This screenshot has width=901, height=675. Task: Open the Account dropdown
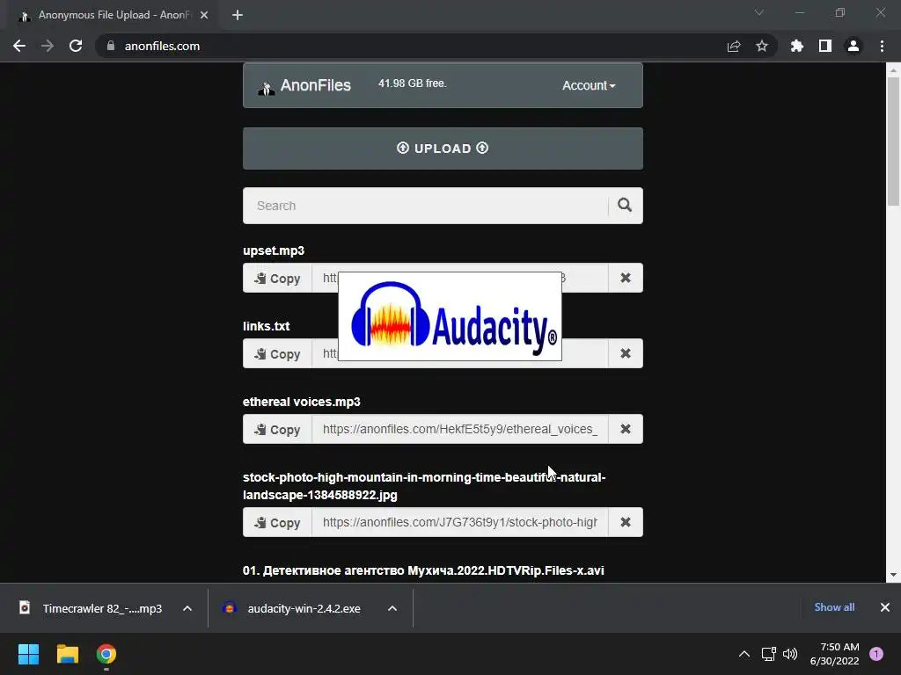point(589,85)
